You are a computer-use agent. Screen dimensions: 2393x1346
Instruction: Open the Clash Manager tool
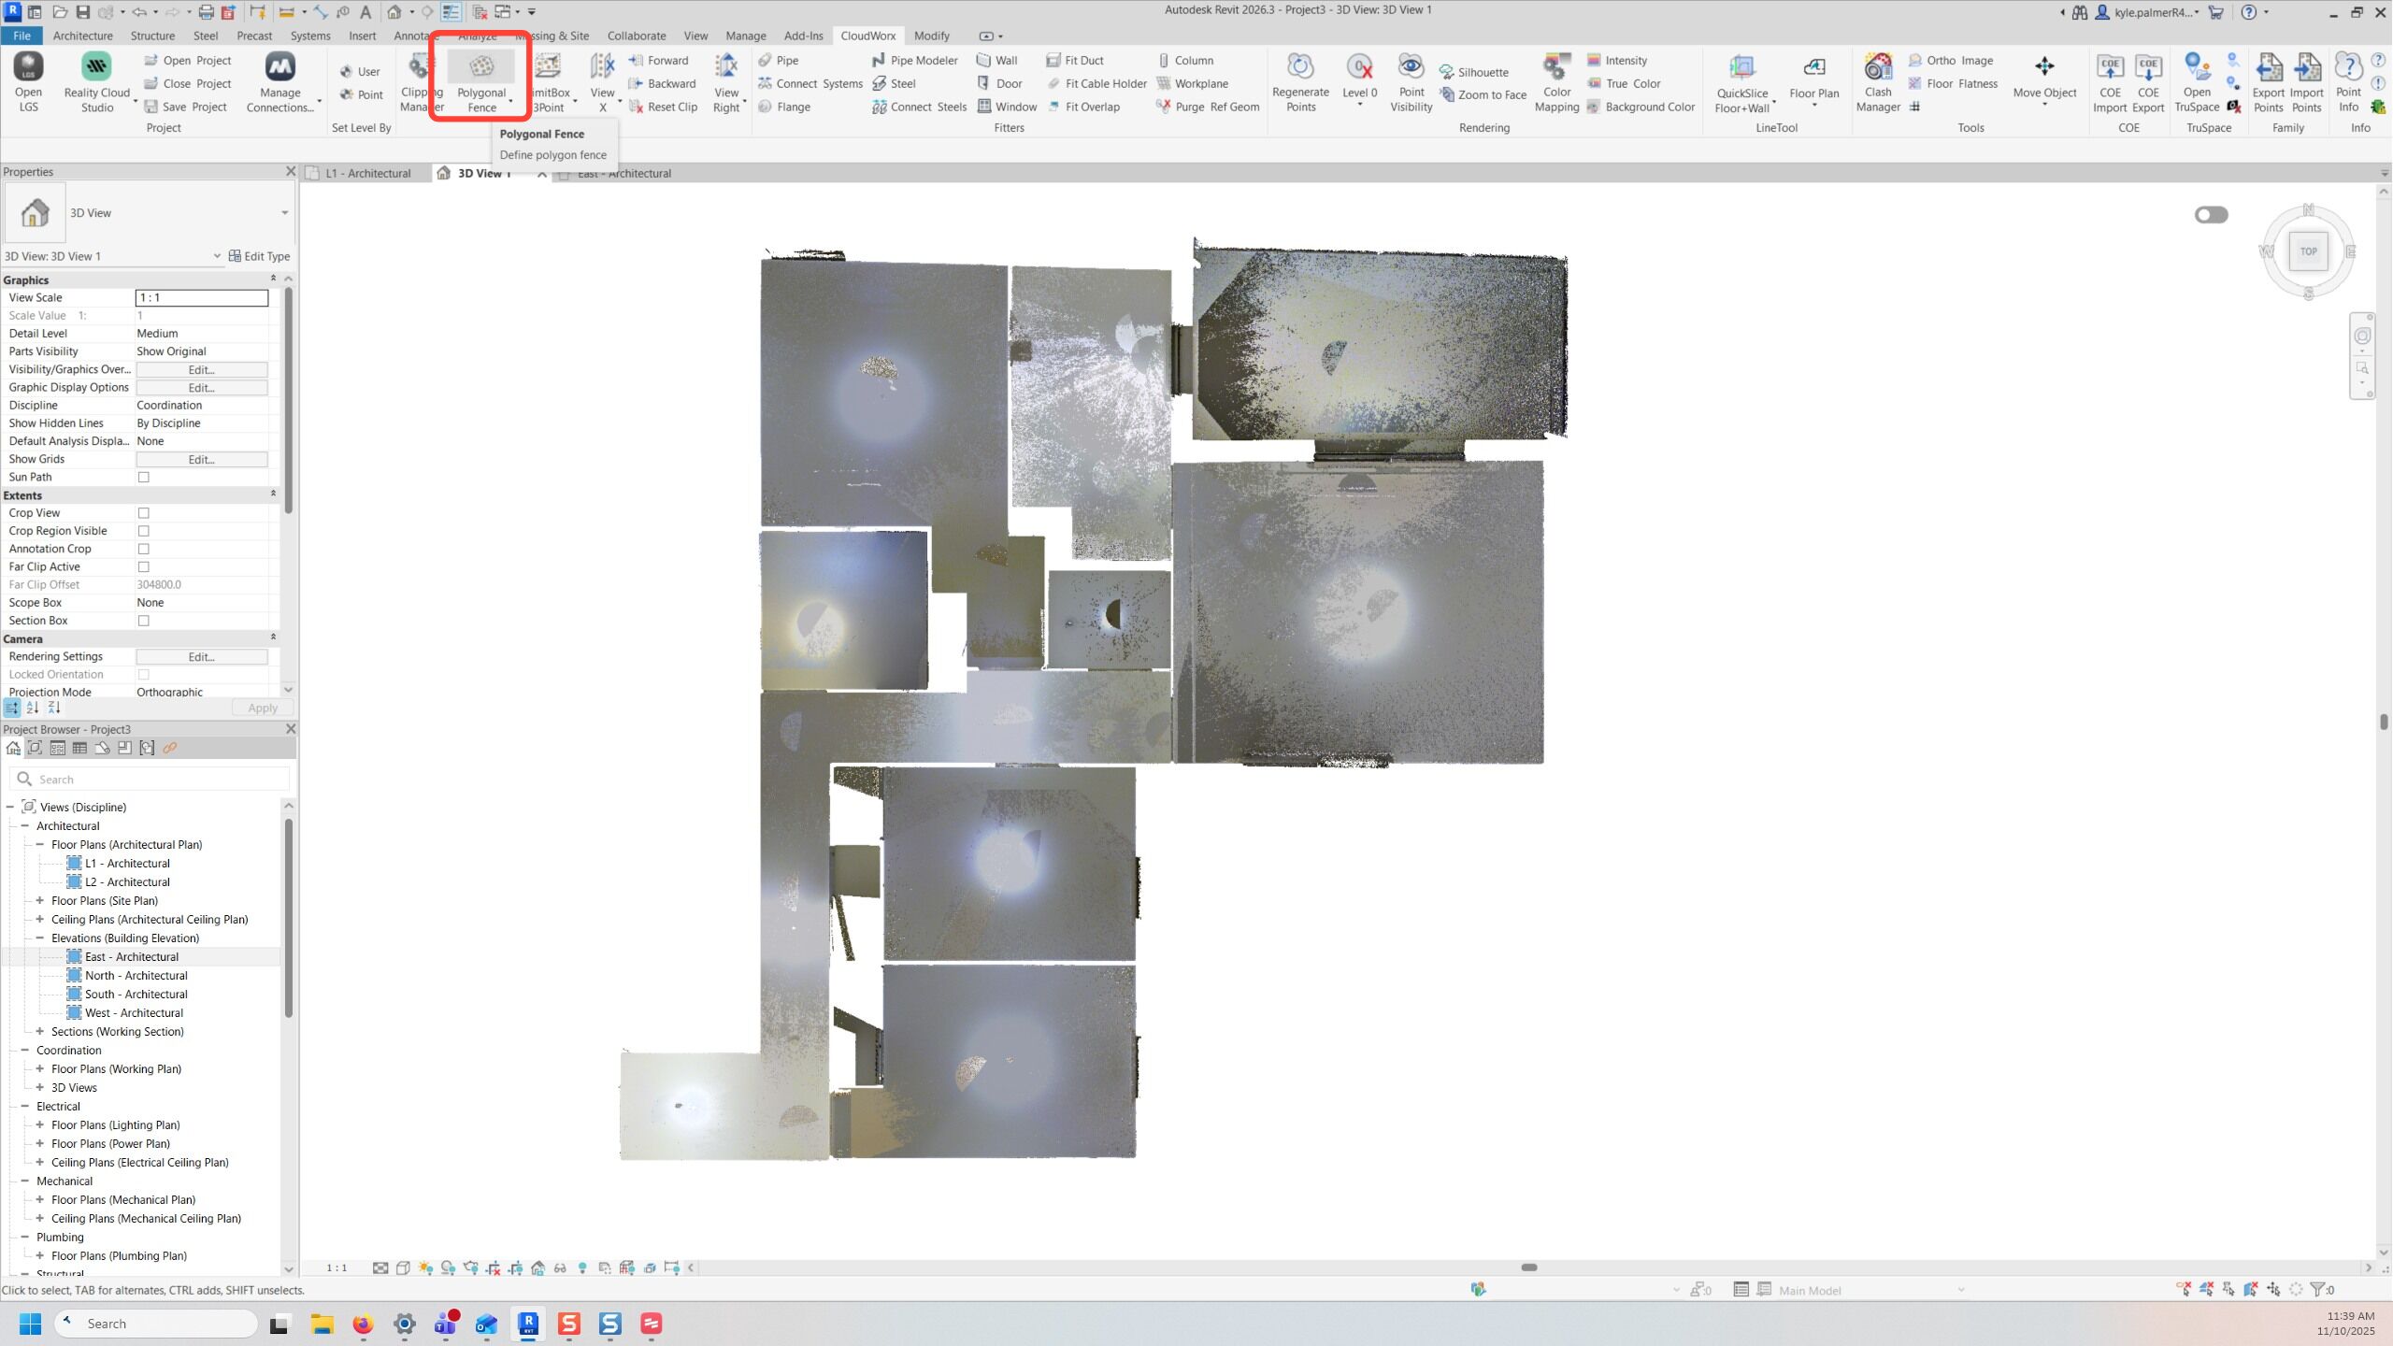(x=1878, y=68)
